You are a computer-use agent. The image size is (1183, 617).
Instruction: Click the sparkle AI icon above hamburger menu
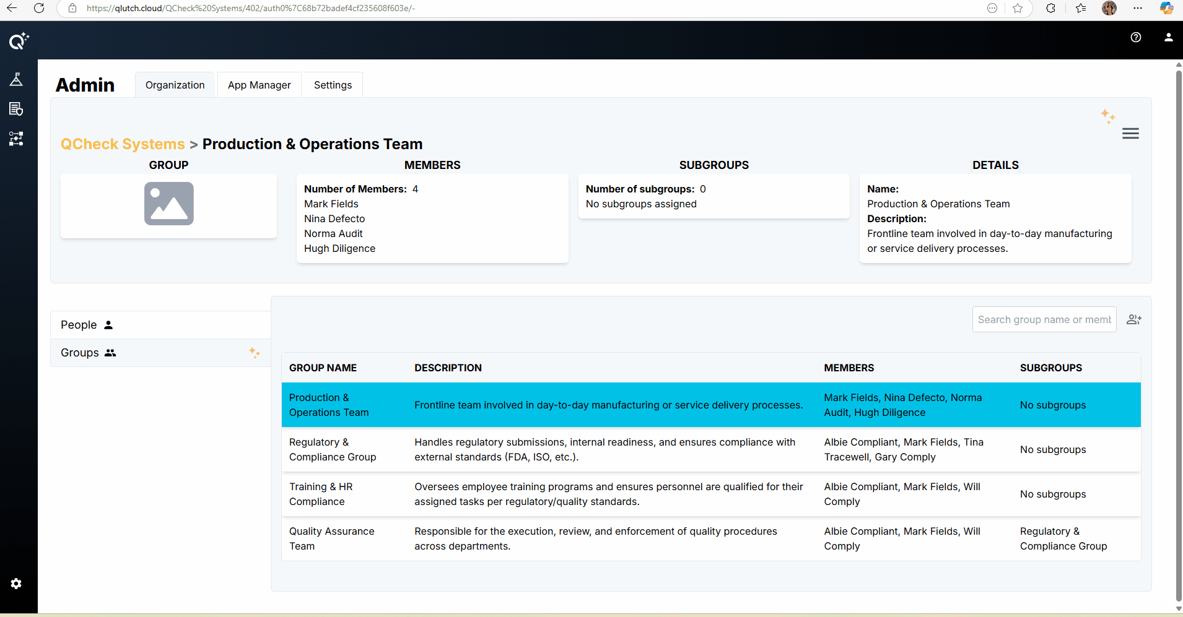1107,116
